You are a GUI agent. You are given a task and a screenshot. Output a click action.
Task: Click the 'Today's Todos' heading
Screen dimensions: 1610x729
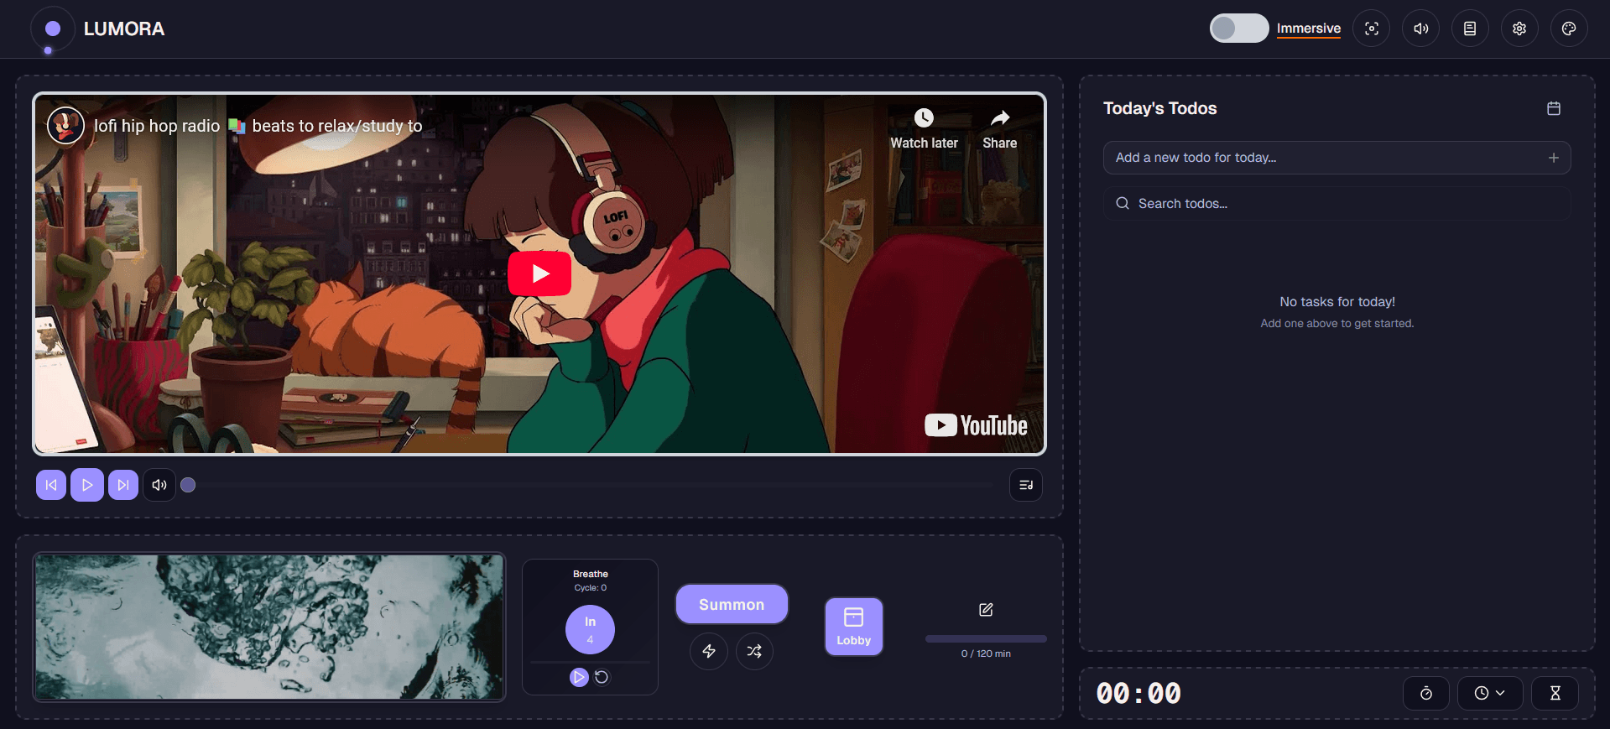click(1159, 108)
